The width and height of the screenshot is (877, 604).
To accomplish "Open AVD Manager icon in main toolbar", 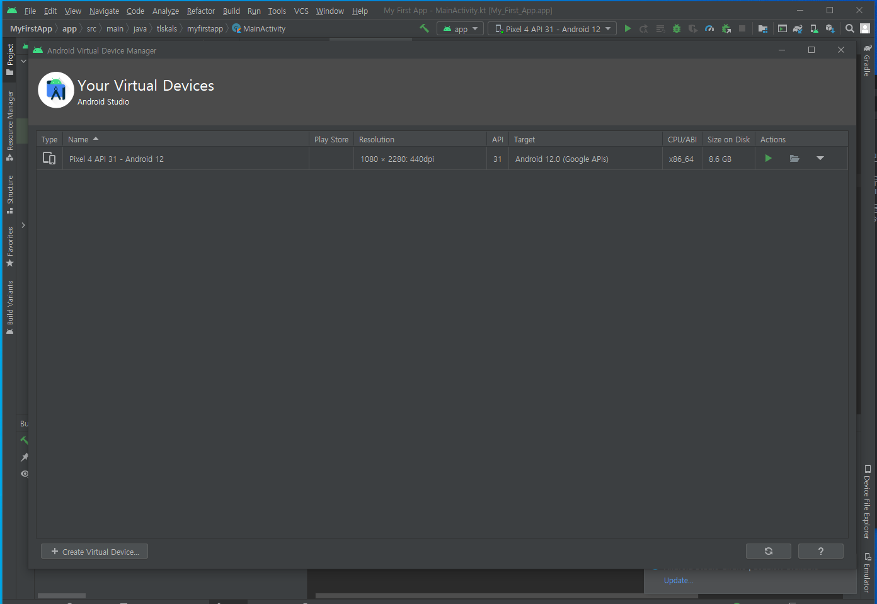I will coord(814,28).
